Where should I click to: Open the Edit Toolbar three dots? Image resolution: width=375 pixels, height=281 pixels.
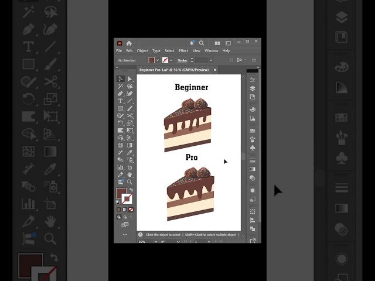point(125,235)
